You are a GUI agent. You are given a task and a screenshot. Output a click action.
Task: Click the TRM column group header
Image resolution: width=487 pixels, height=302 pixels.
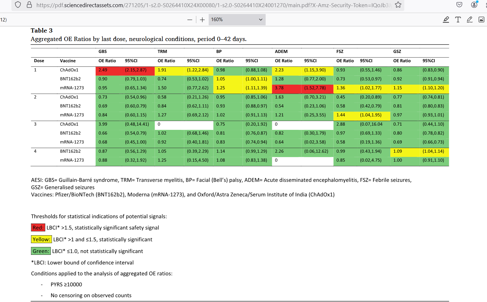point(162,51)
